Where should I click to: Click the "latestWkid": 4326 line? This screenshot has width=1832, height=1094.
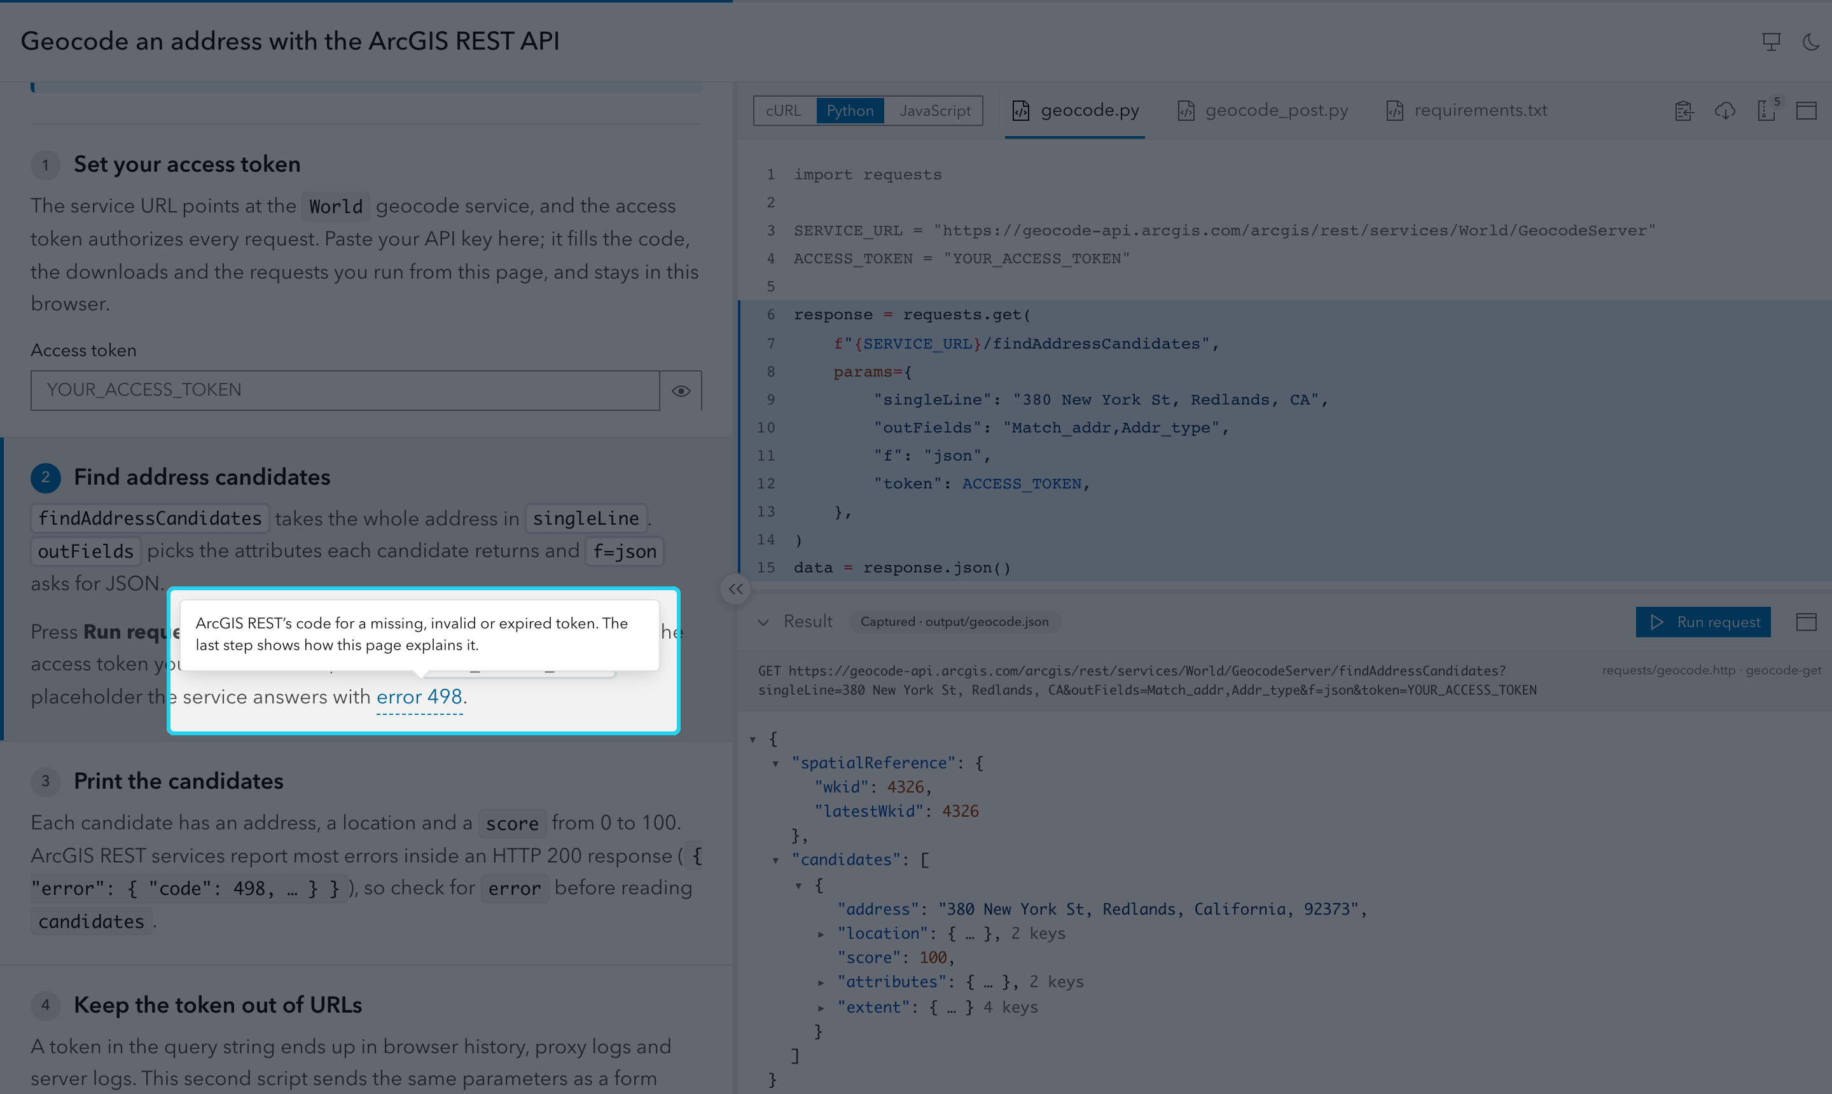click(x=896, y=812)
